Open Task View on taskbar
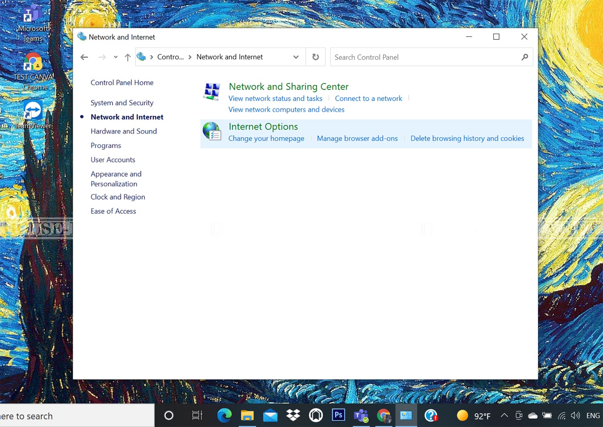This screenshot has width=603, height=427. coord(197,415)
